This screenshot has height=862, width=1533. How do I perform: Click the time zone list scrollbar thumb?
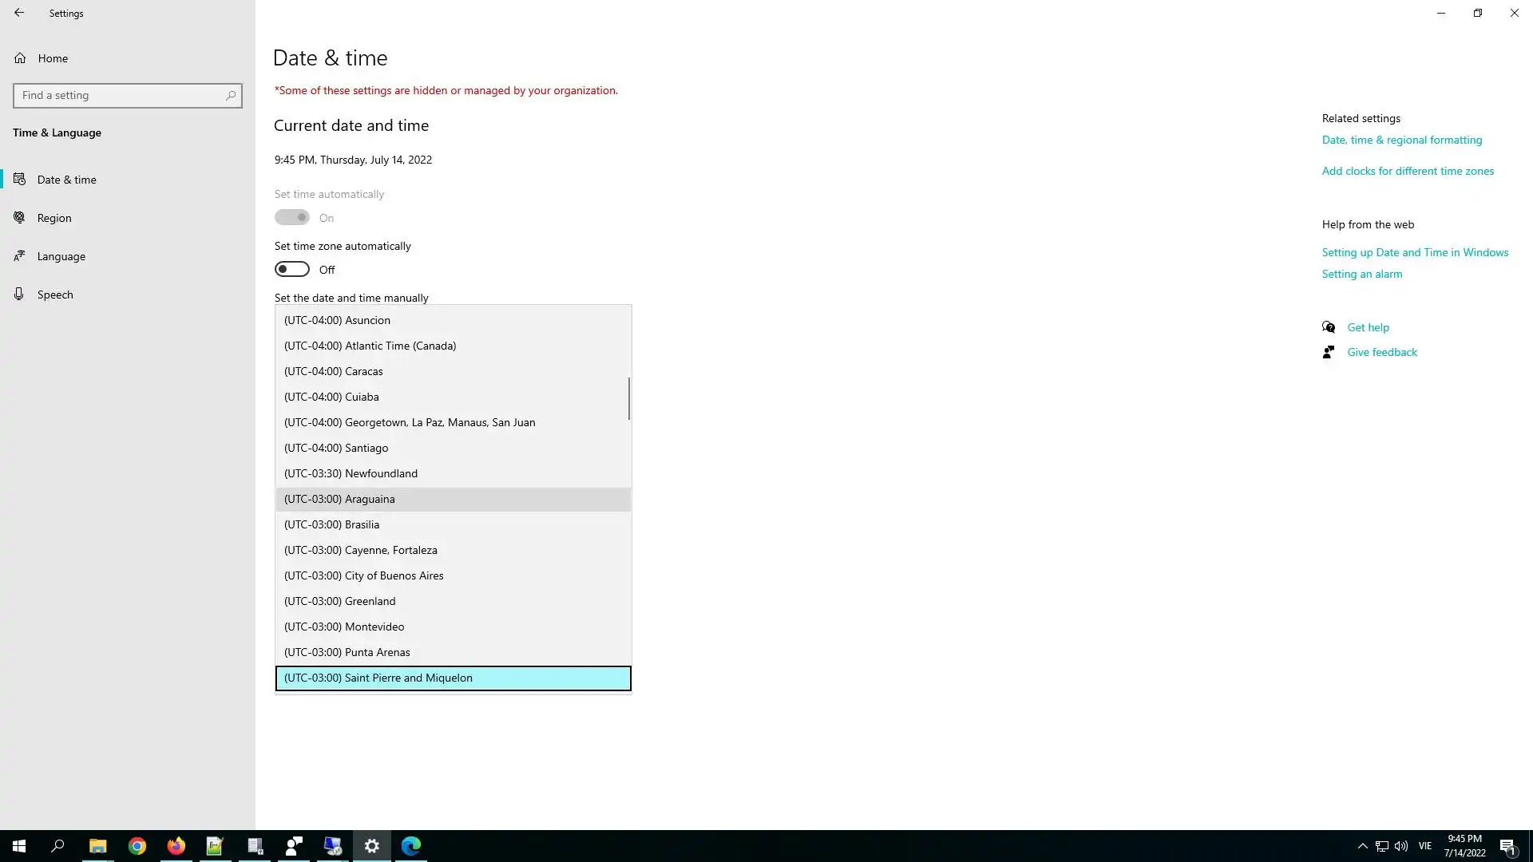(x=628, y=398)
